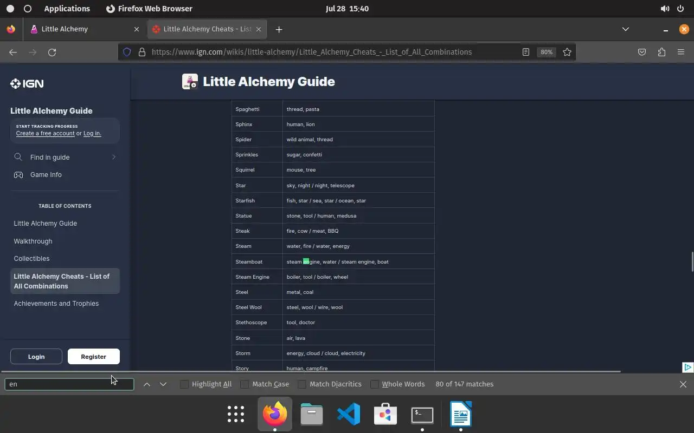This screenshot has height=433, width=694.
Task: Toggle reader view icon in address bar
Action: coord(525,52)
